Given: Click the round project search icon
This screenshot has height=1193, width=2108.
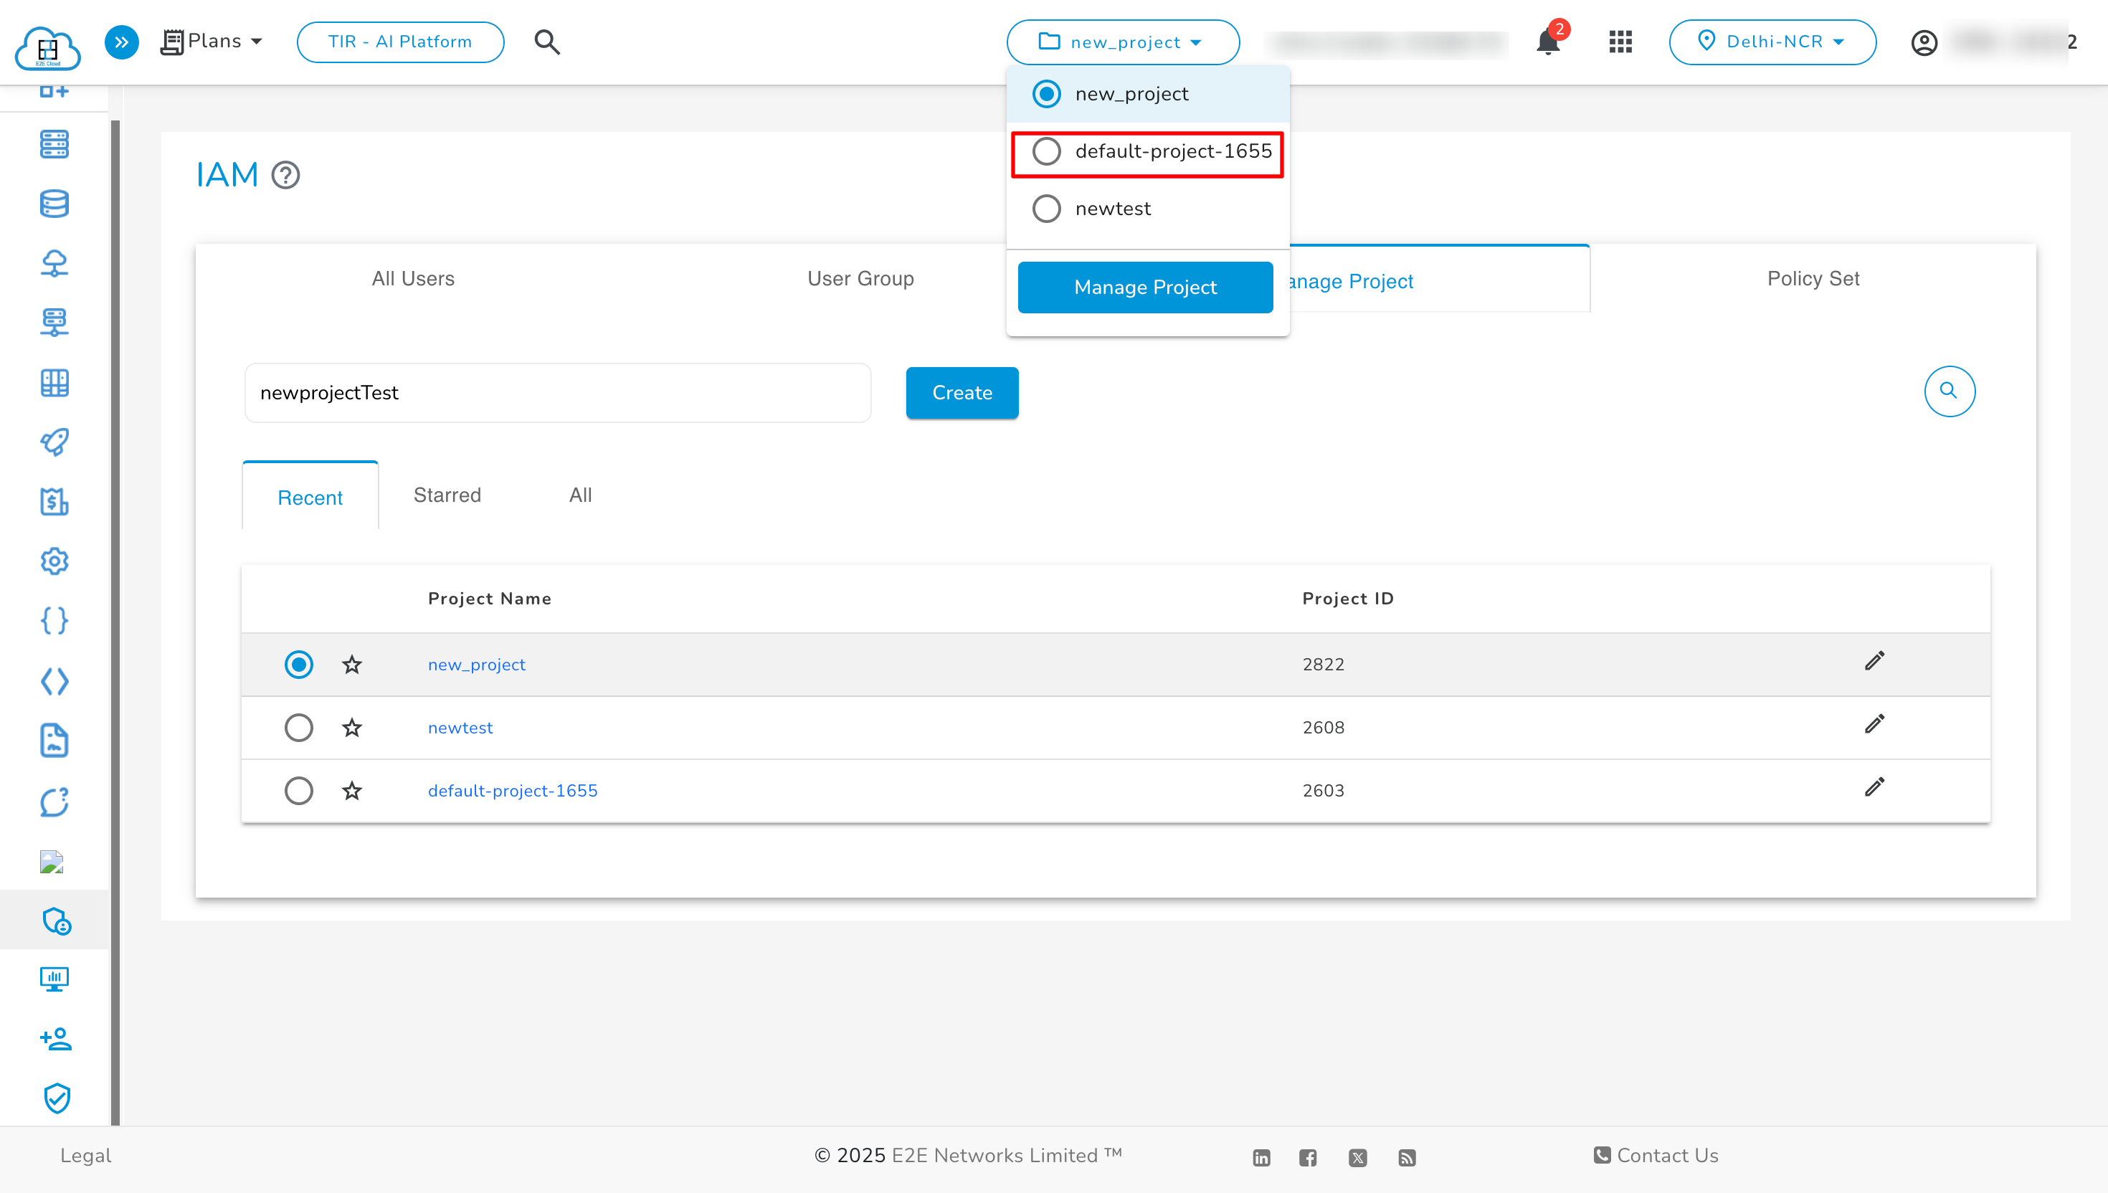Looking at the screenshot, I should [x=1948, y=391].
